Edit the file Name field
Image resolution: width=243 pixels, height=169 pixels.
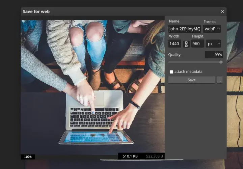[185, 29]
